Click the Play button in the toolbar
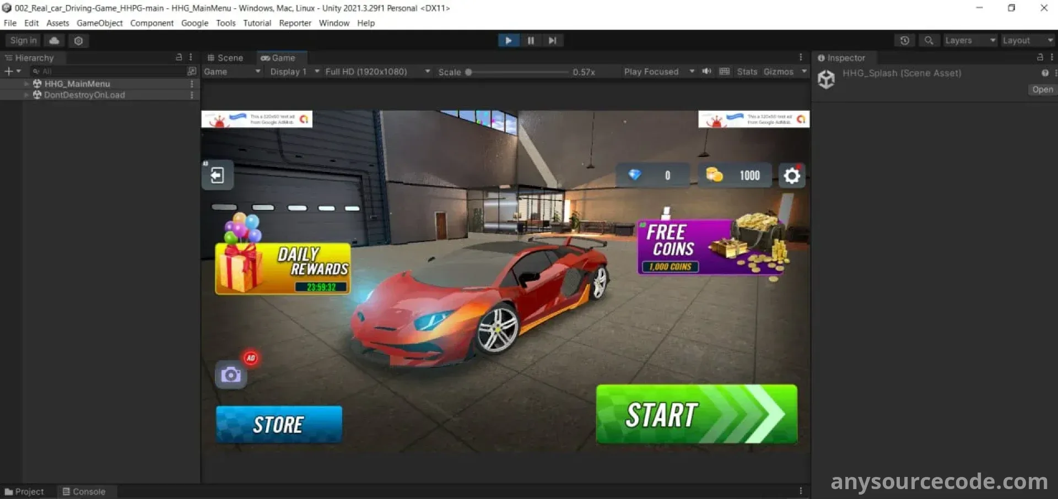The width and height of the screenshot is (1058, 499). point(508,41)
